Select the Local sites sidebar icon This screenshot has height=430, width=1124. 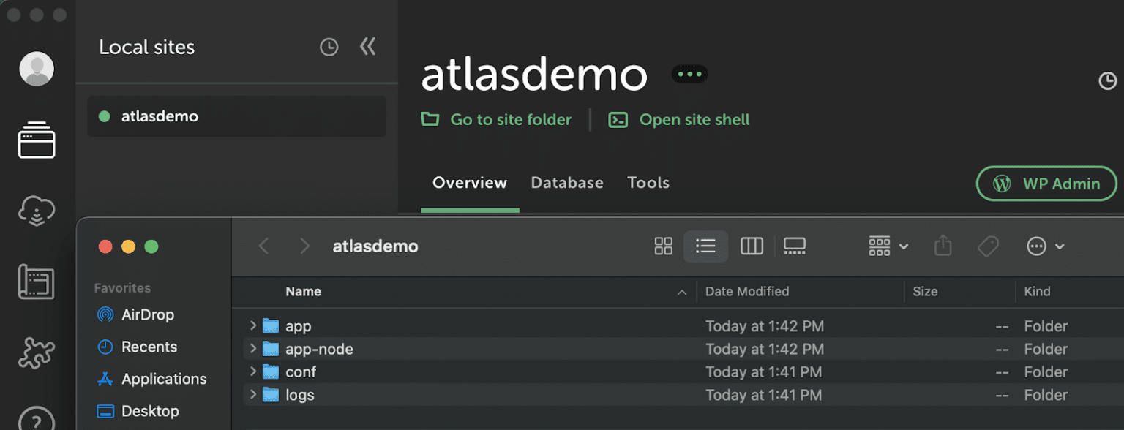[37, 140]
